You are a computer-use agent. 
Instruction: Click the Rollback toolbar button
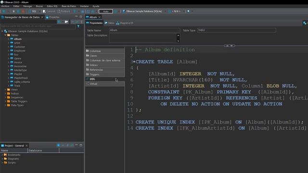coord(64,12)
